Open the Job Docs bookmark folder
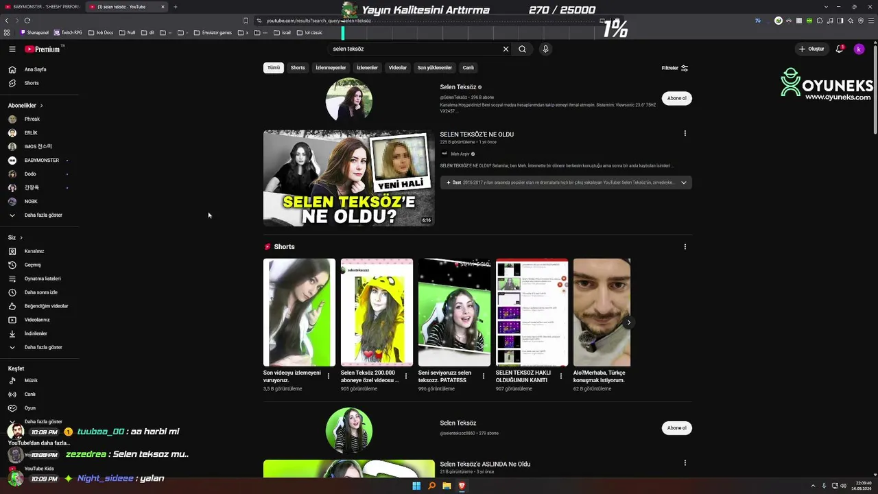 coord(101,32)
